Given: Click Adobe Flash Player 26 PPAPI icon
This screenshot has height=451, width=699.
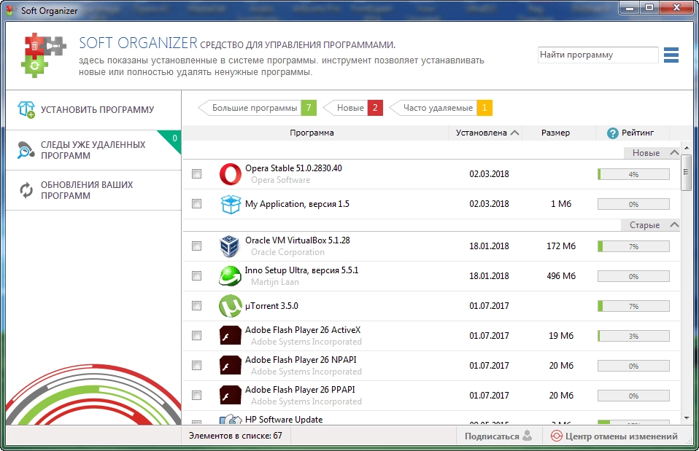Looking at the screenshot, I should [231, 396].
